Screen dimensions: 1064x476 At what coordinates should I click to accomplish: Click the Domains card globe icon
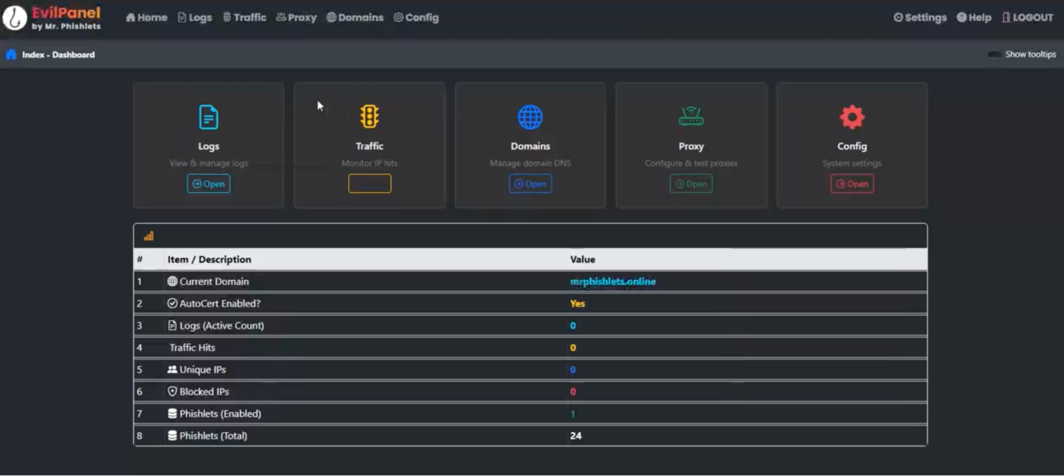530,117
